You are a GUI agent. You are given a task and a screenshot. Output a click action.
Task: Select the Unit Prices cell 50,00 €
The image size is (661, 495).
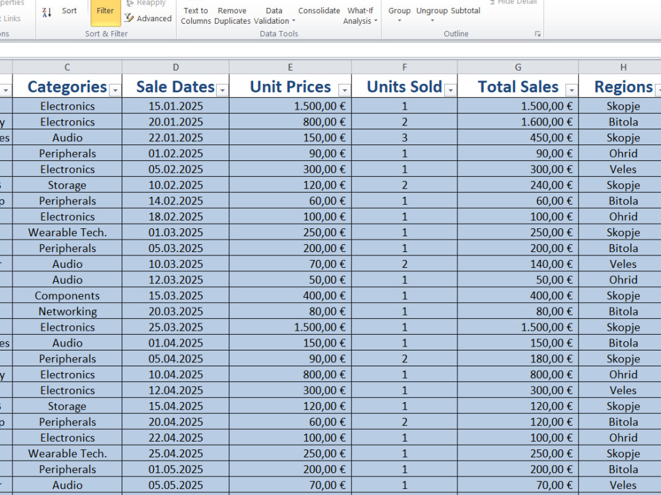click(x=290, y=279)
